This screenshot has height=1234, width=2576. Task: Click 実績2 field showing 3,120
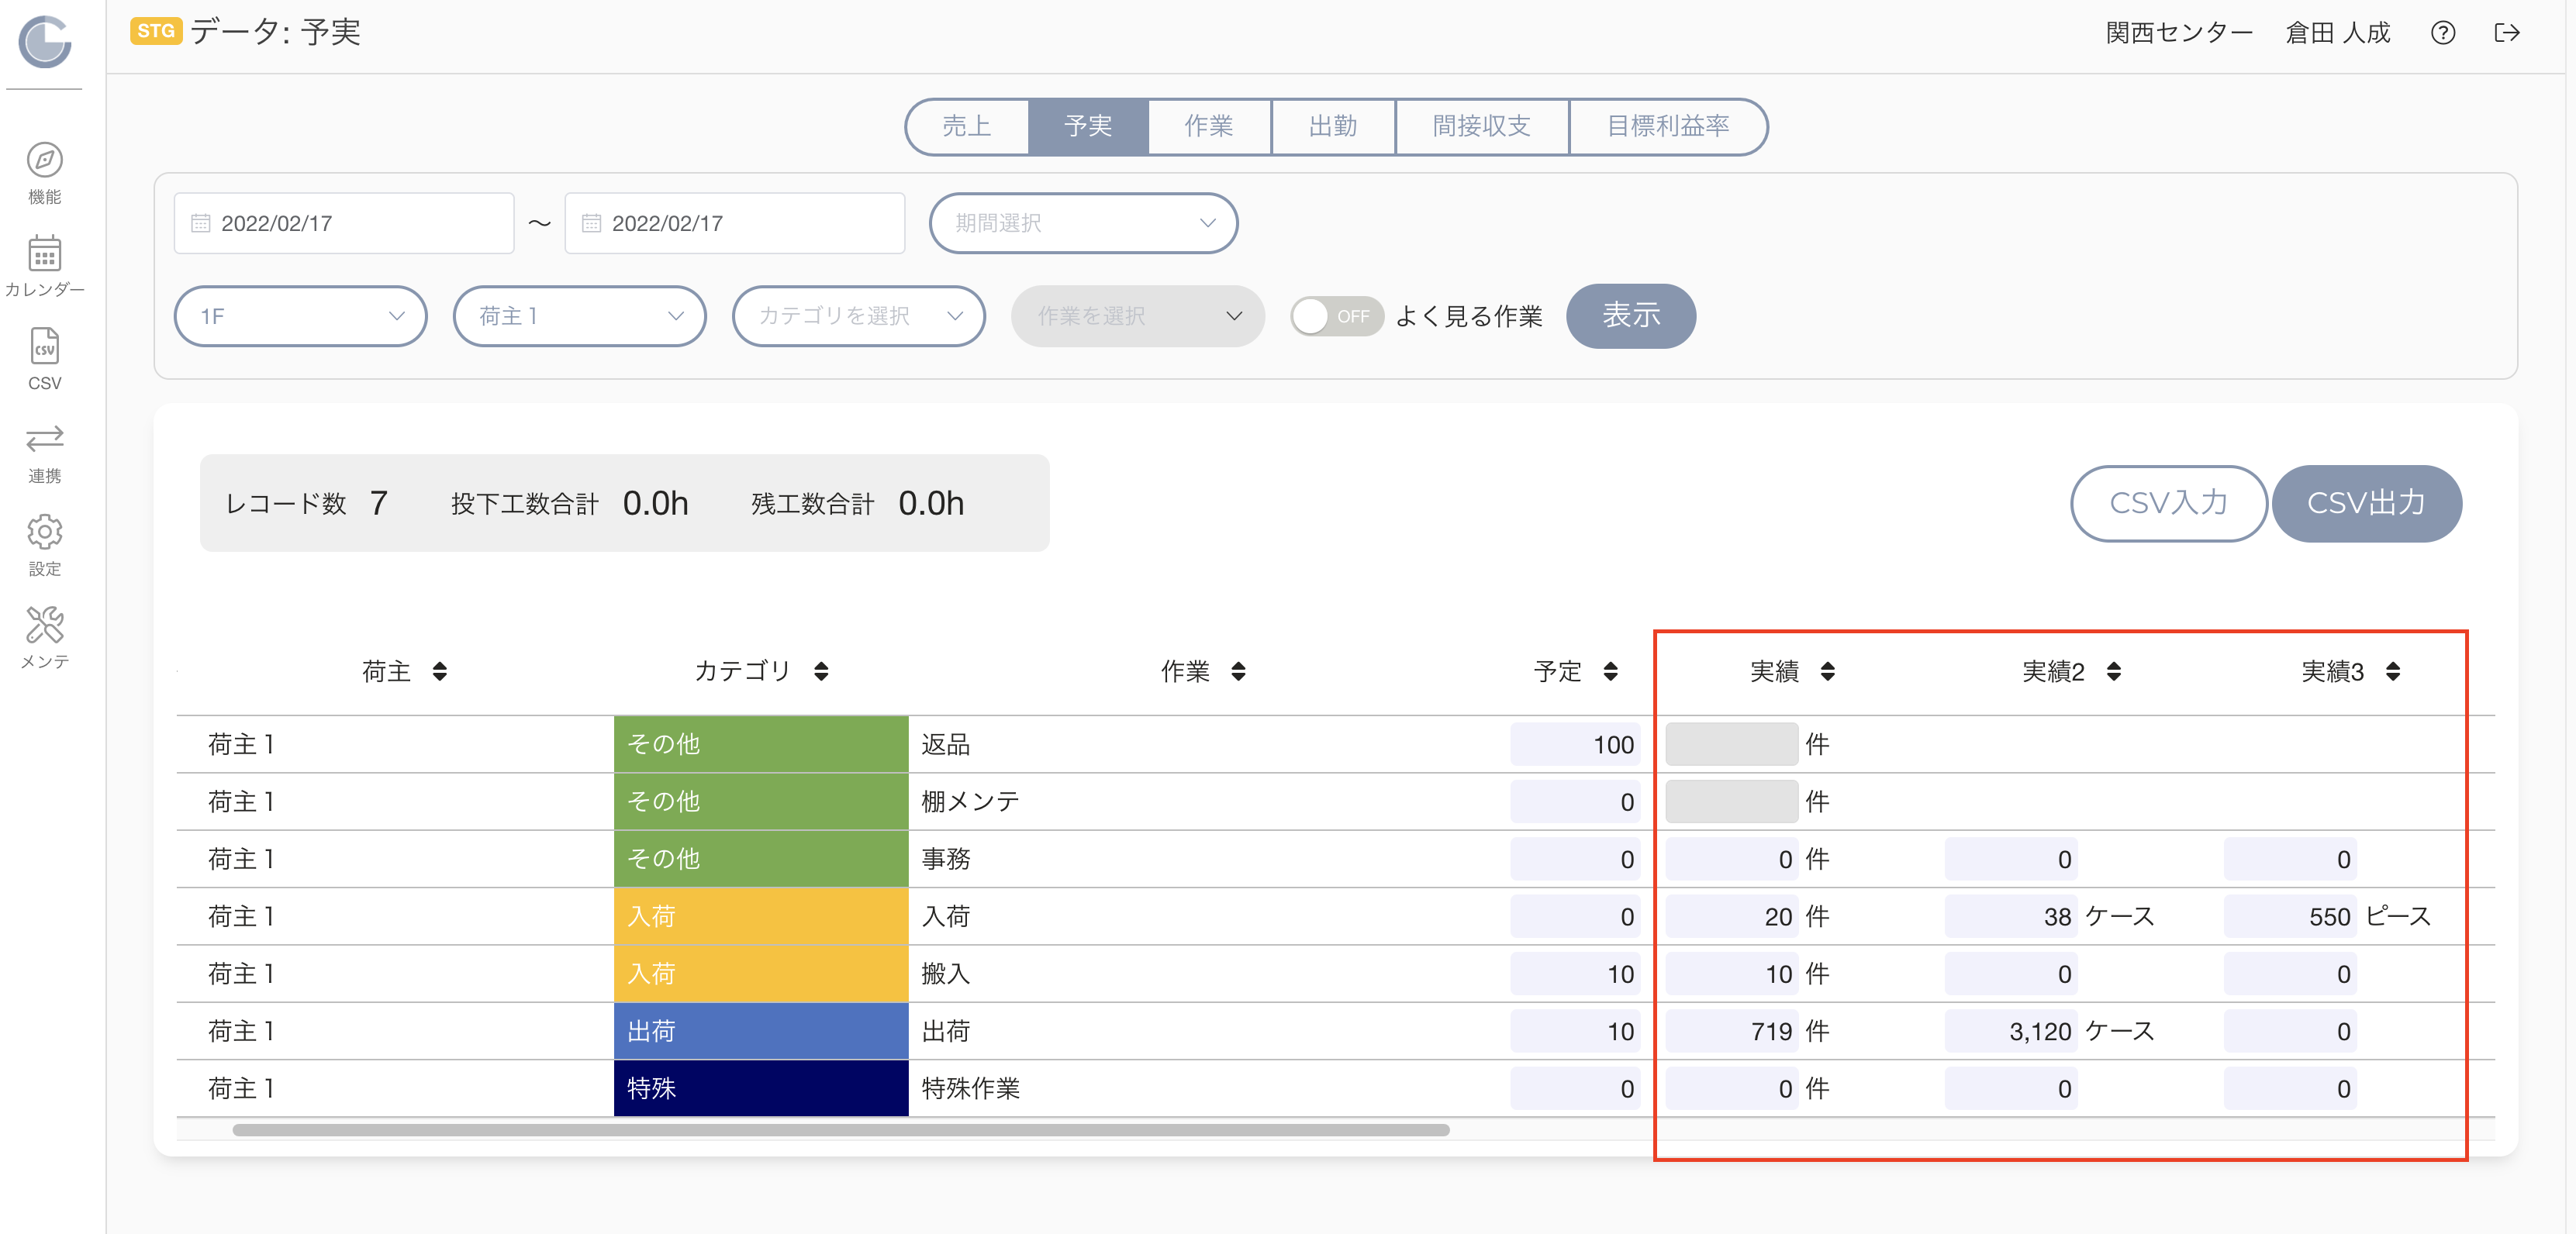(x=2011, y=1031)
